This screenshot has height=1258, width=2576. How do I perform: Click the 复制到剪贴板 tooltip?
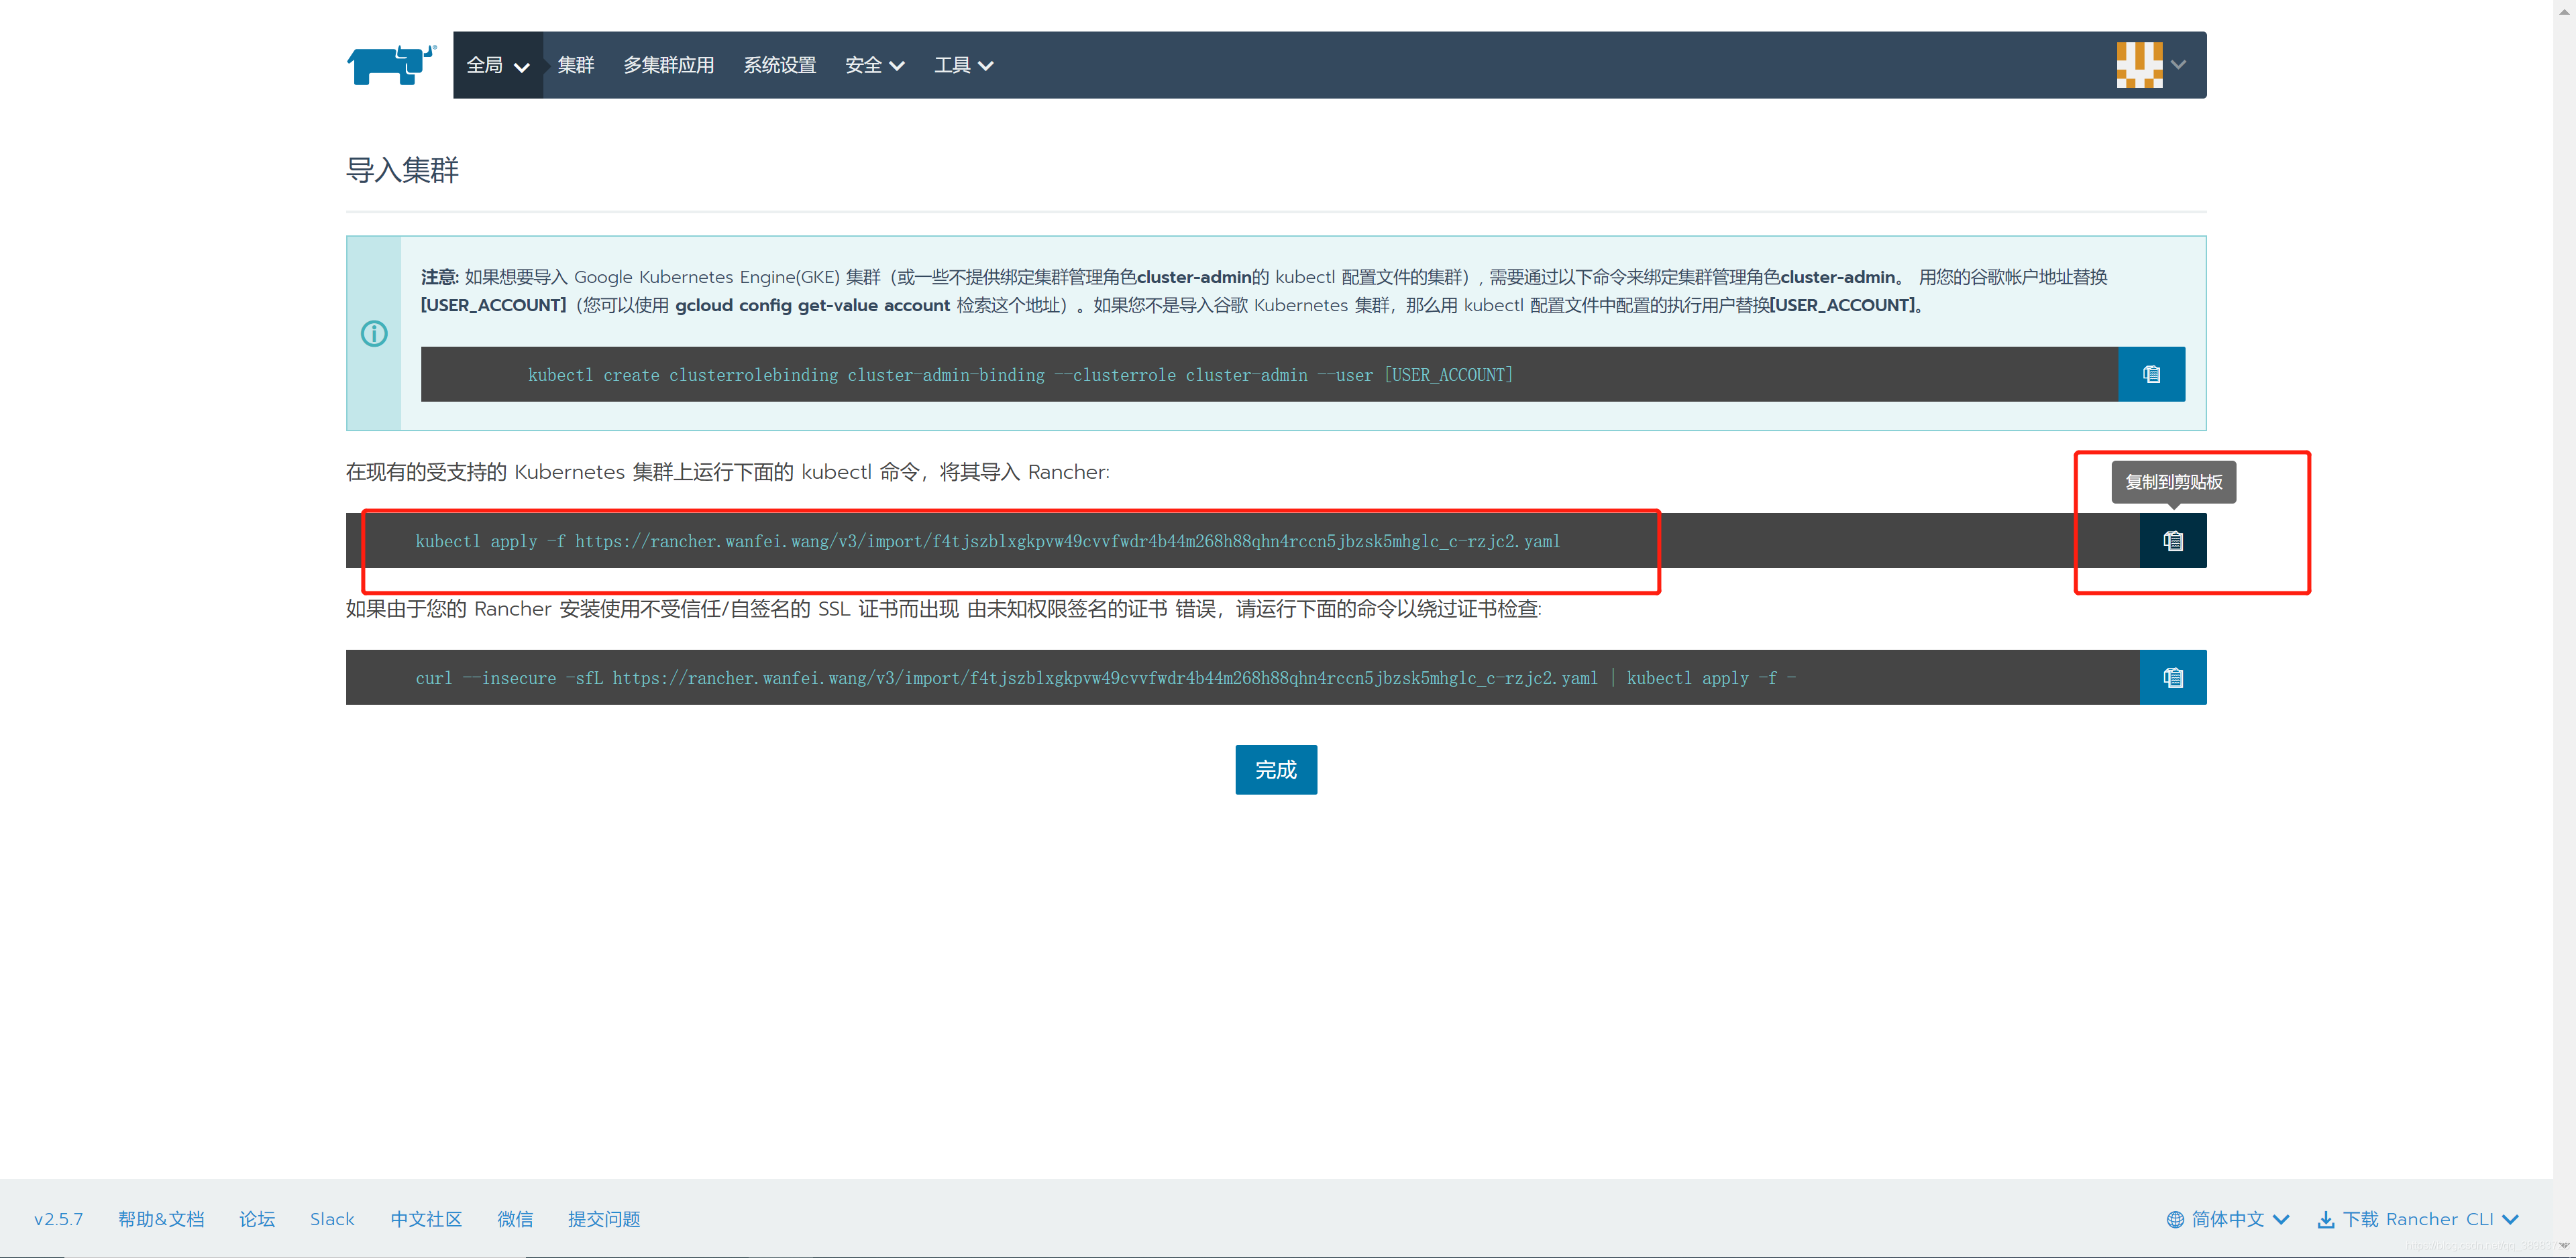2173,482
